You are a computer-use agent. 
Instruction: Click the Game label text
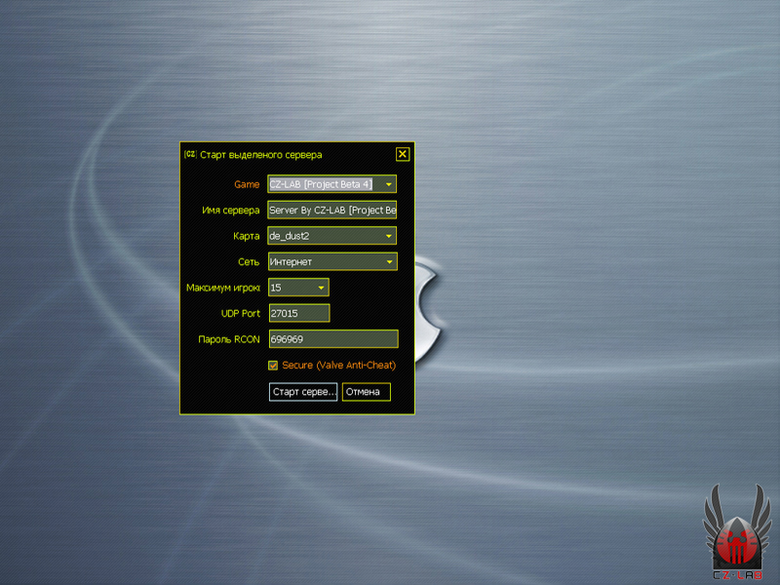tap(247, 184)
